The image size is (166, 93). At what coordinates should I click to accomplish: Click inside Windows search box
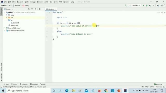pos(29,91)
